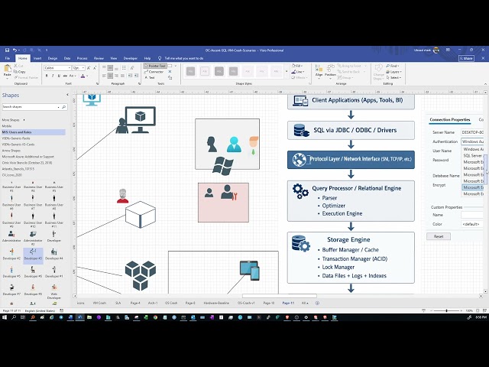
Task: Toggle Strikethrough formatting
Action: tap(65, 76)
